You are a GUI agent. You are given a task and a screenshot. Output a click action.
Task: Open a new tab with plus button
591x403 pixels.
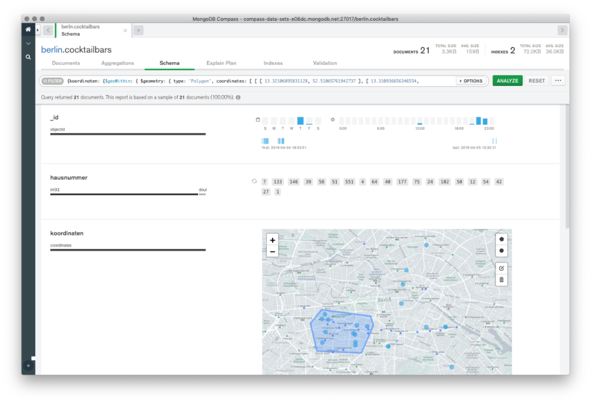click(138, 30)
